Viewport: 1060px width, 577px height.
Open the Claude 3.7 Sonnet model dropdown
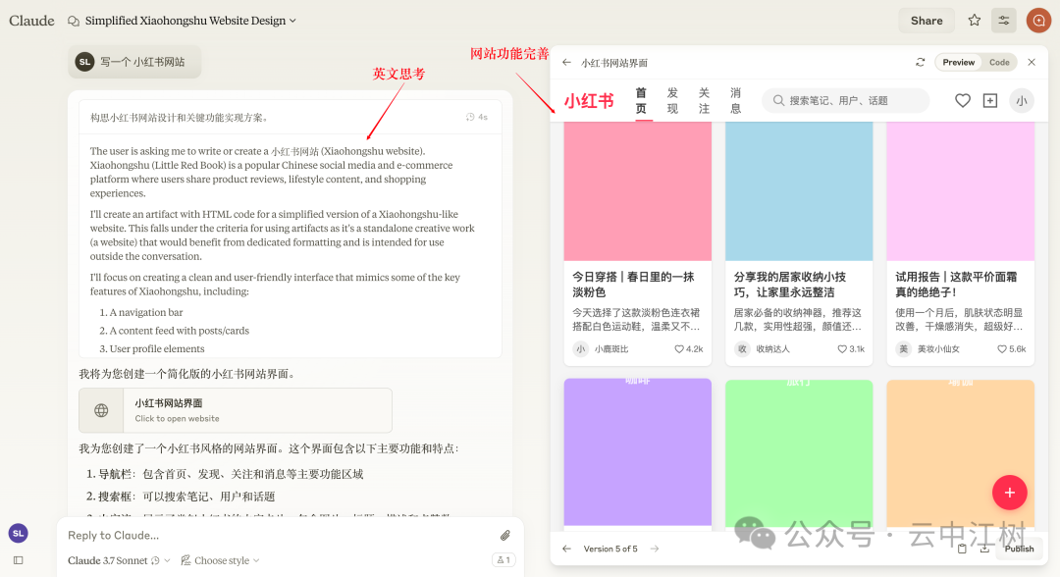119,560
